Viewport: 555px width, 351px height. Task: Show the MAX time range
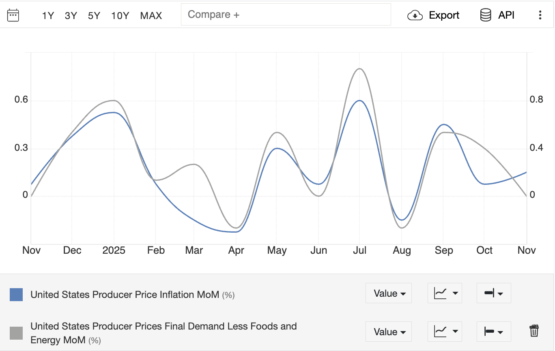coord(151,16)
